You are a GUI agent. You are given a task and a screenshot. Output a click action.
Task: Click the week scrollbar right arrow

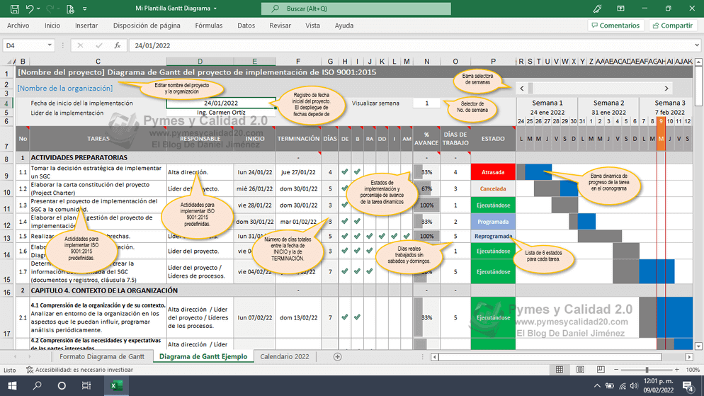point(666,89)
